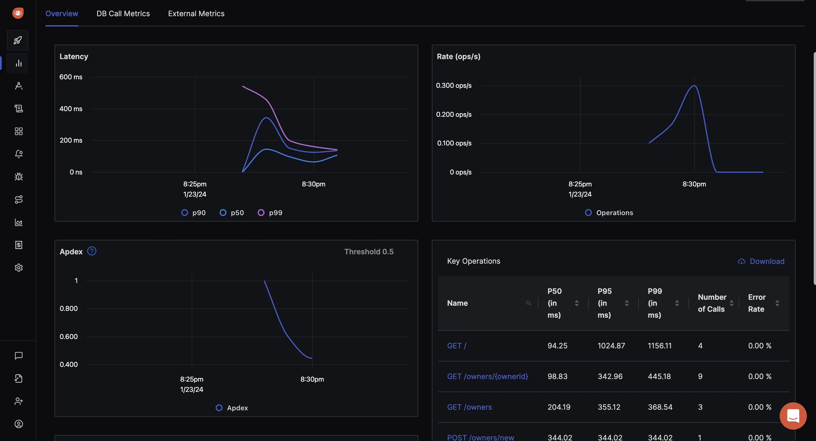The height and width of the screenshot is (441, 816).
Task: Open Services bar chart icon in sidebar
Action: click(19, 63)
